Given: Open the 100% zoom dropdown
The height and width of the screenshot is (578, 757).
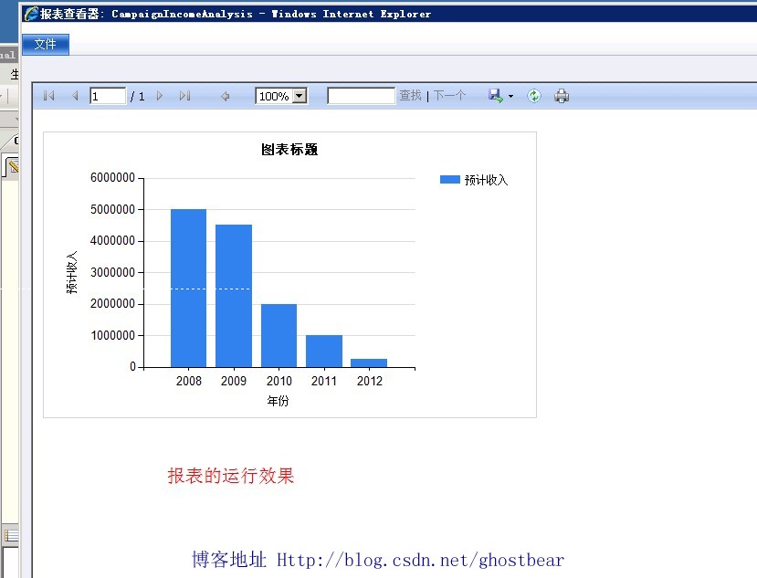Looking at the screenshot, I should (x=300, y=96).
